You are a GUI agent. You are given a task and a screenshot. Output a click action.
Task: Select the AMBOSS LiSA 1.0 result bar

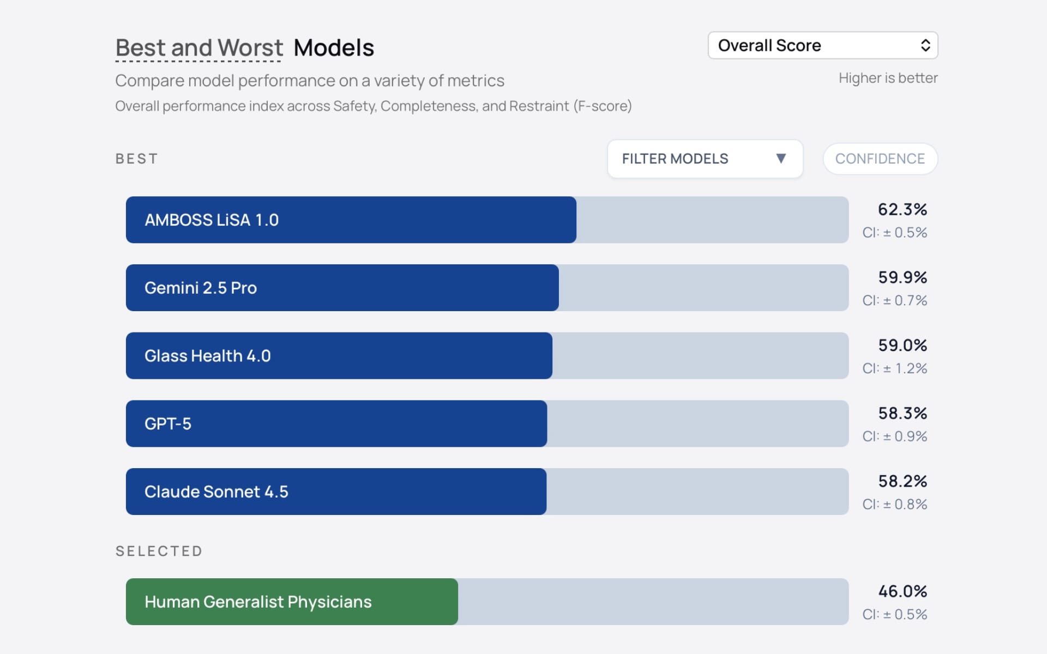pyautogui.click(x=351, y=220)
